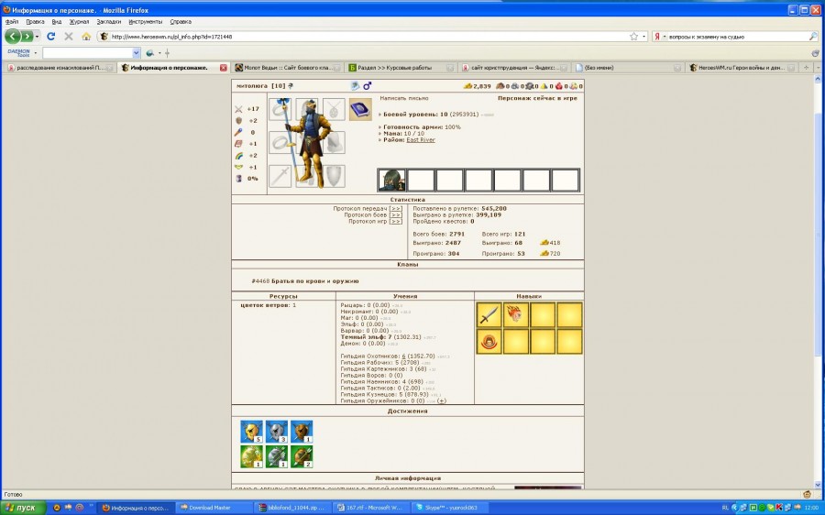Click the Написать письмо link
825x515 pixels.
[x=404, y=98]
